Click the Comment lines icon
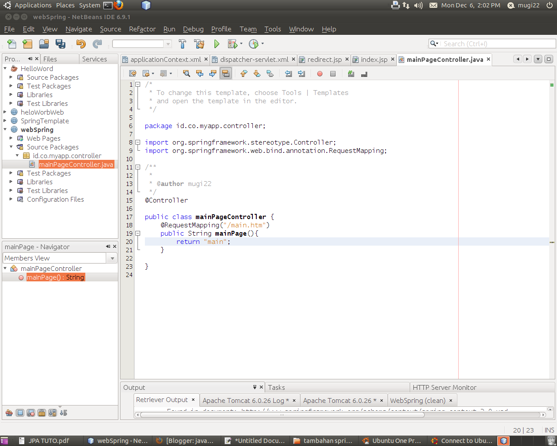Screen dimensions: 557x446 (351, 74)
